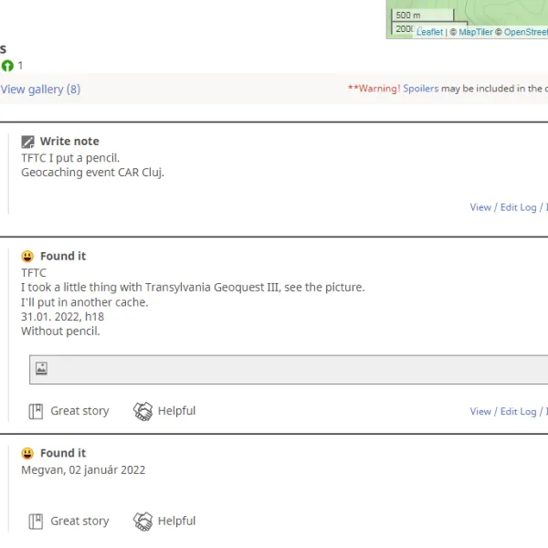Click Helpful handshake icon on the Megvan log
The height and width of the screenshot is (548, 548).
point(143,522)
